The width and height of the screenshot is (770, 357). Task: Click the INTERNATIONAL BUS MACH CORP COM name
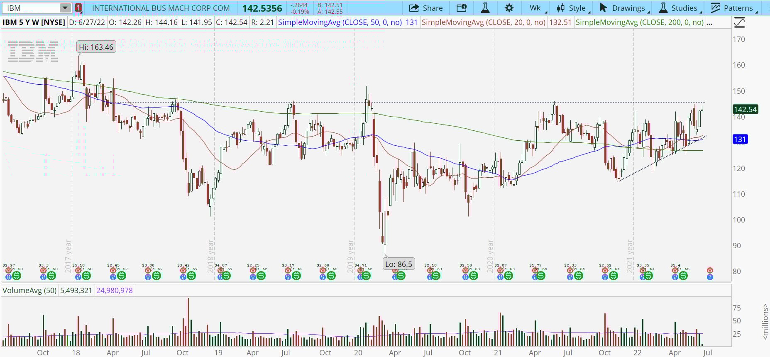161,8
